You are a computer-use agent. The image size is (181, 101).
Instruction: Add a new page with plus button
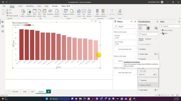[x=48, y=92]
